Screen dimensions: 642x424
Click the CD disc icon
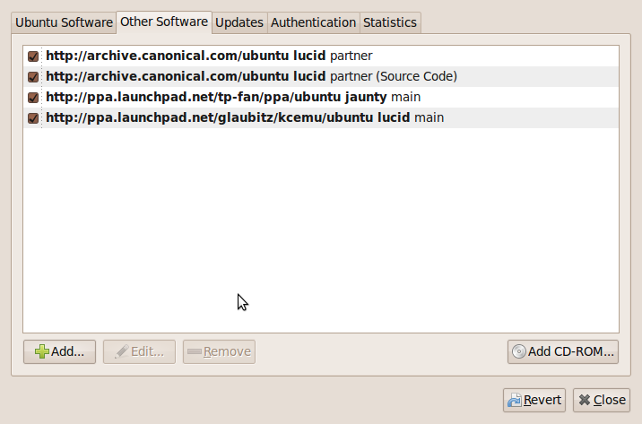[518, 351]
